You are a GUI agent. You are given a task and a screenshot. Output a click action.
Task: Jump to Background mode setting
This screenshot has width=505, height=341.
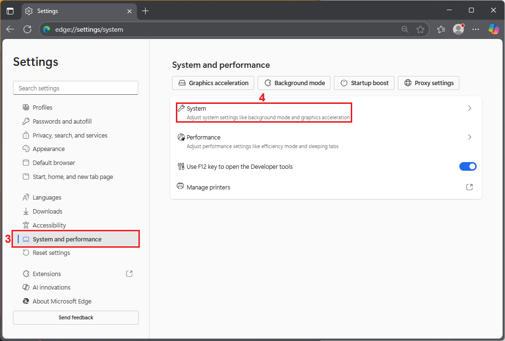[x=294, y=83]
